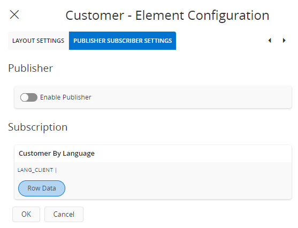Click the Enable Publisher card background
Image resolution: width=298 pixels, height=228 pixels.
coord(190,97)
